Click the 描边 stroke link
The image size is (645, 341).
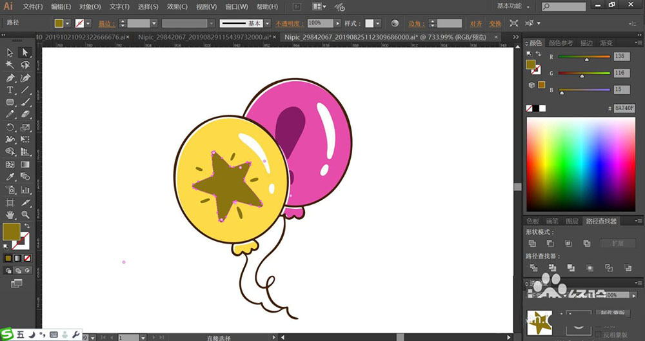click(106, 23)
